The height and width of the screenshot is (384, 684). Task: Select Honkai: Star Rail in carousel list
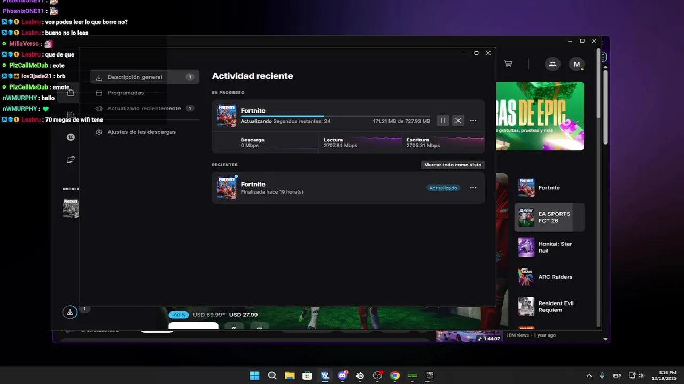pos(549,247)
